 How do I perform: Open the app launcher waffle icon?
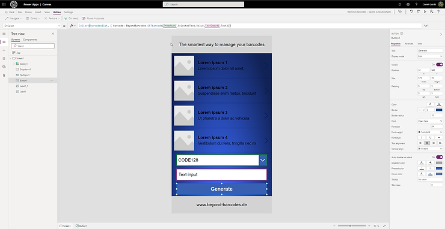pyautogui.click(x=4, y=5)
